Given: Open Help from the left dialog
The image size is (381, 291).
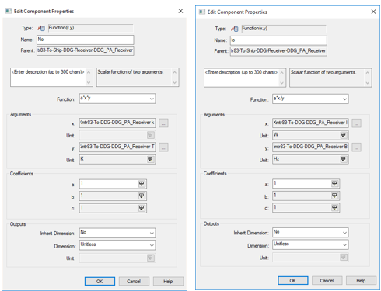Looking at the screenshot, I should (168, 282).
